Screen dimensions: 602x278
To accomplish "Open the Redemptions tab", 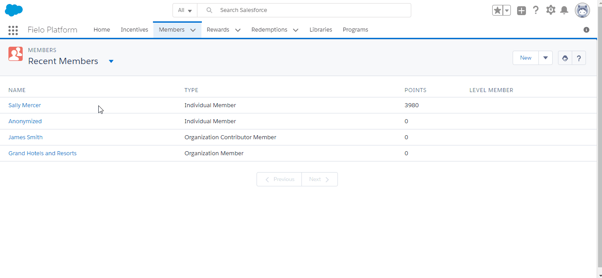I will click(x=269, y=30).
